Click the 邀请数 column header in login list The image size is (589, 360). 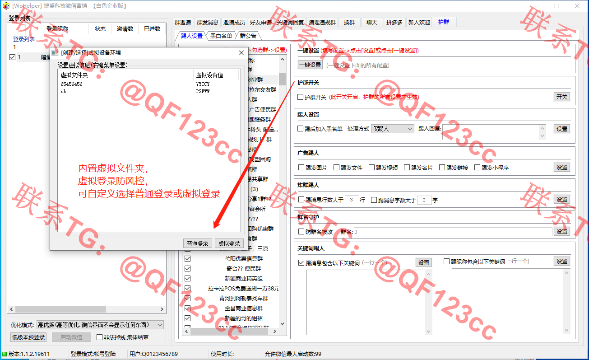[x=125, y=28]
